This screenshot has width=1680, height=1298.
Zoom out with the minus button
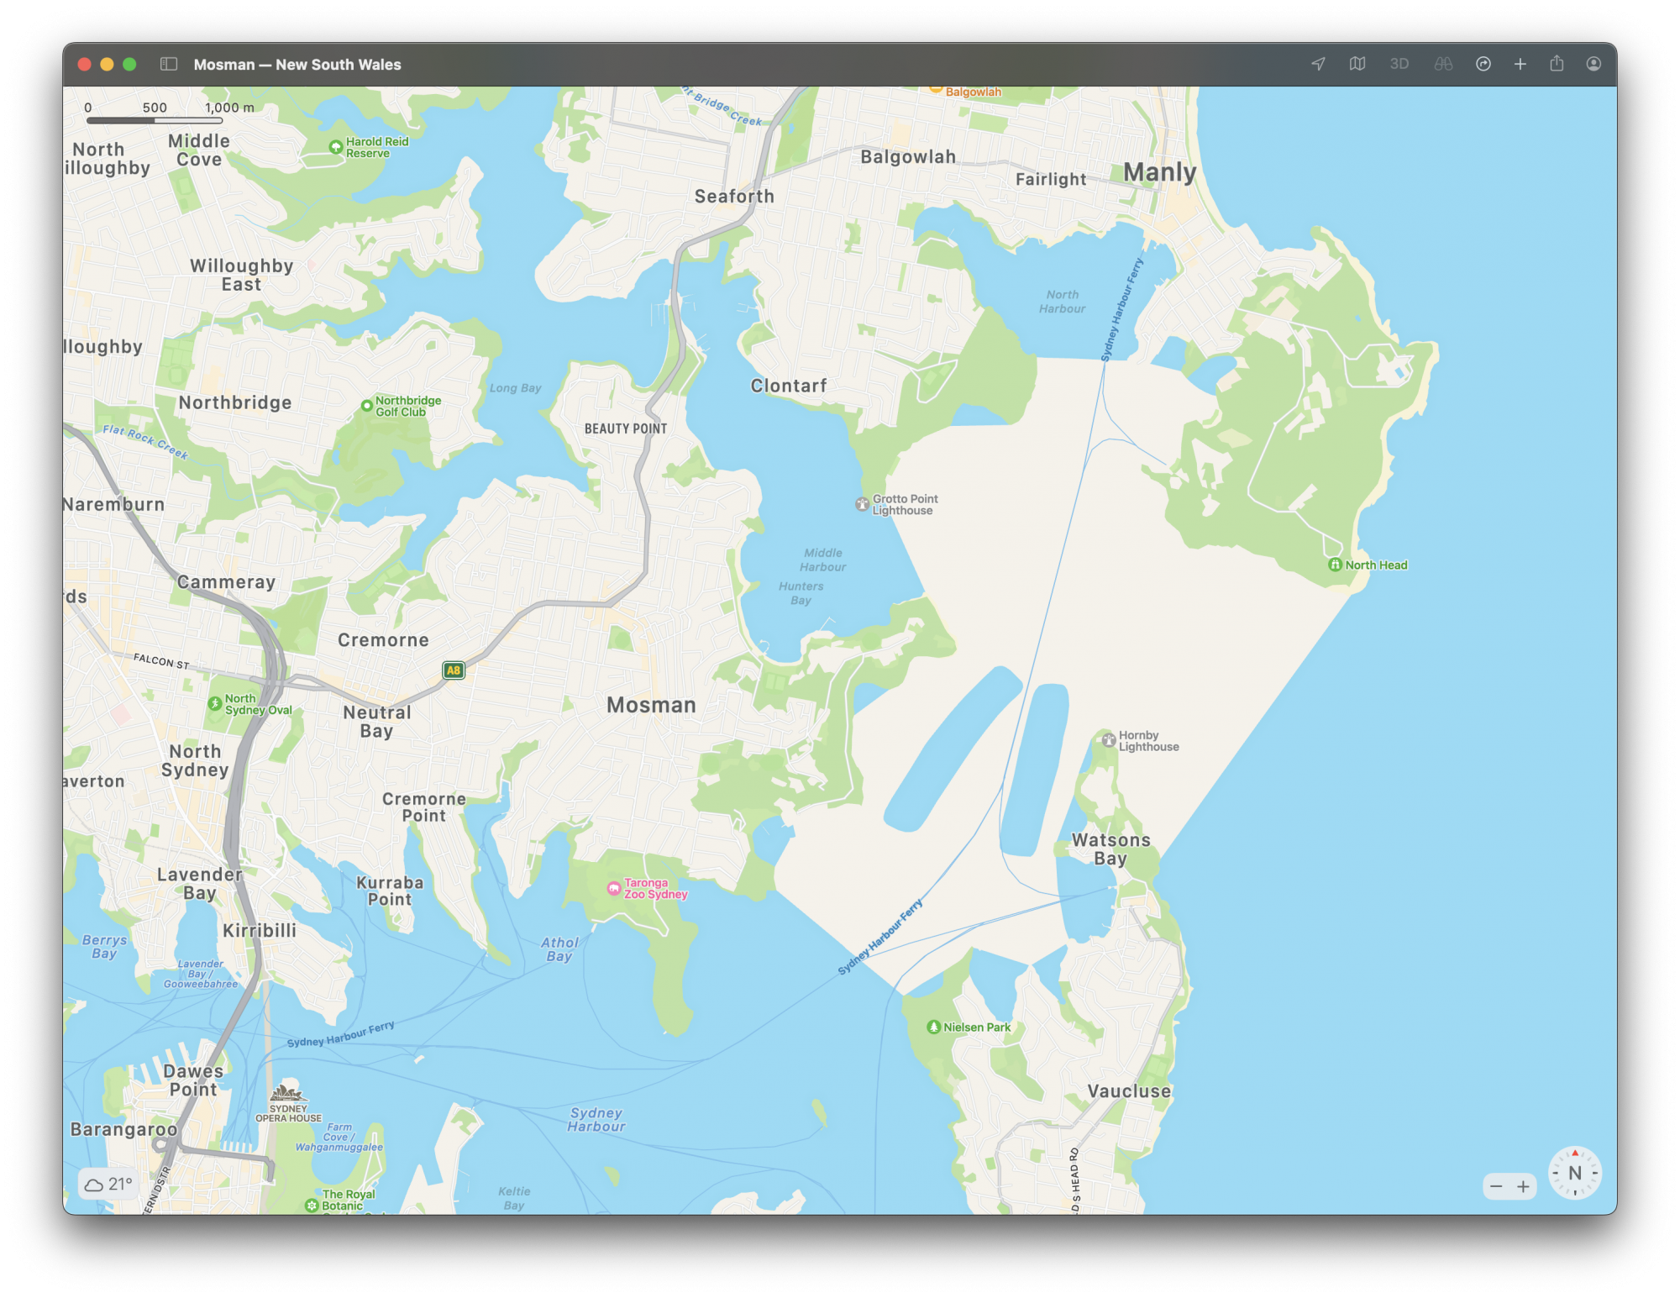pos(1496,1186)
